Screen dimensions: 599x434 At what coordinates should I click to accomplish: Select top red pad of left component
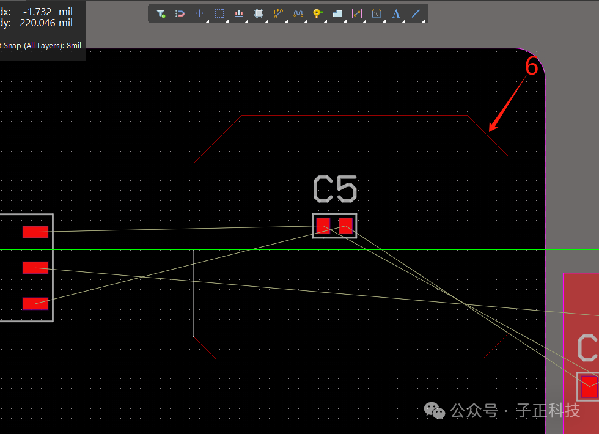(x=35, y=232)
